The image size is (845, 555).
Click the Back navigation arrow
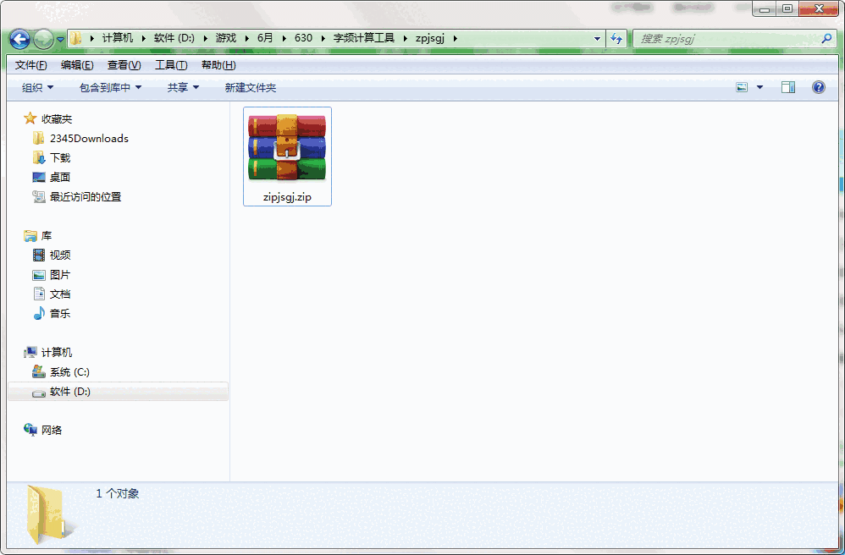19,38
